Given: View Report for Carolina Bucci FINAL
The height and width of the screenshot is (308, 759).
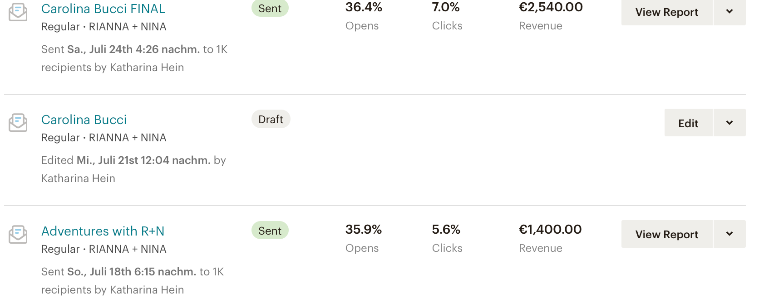Looking at the screenshot, I should [x=666, y=12].
